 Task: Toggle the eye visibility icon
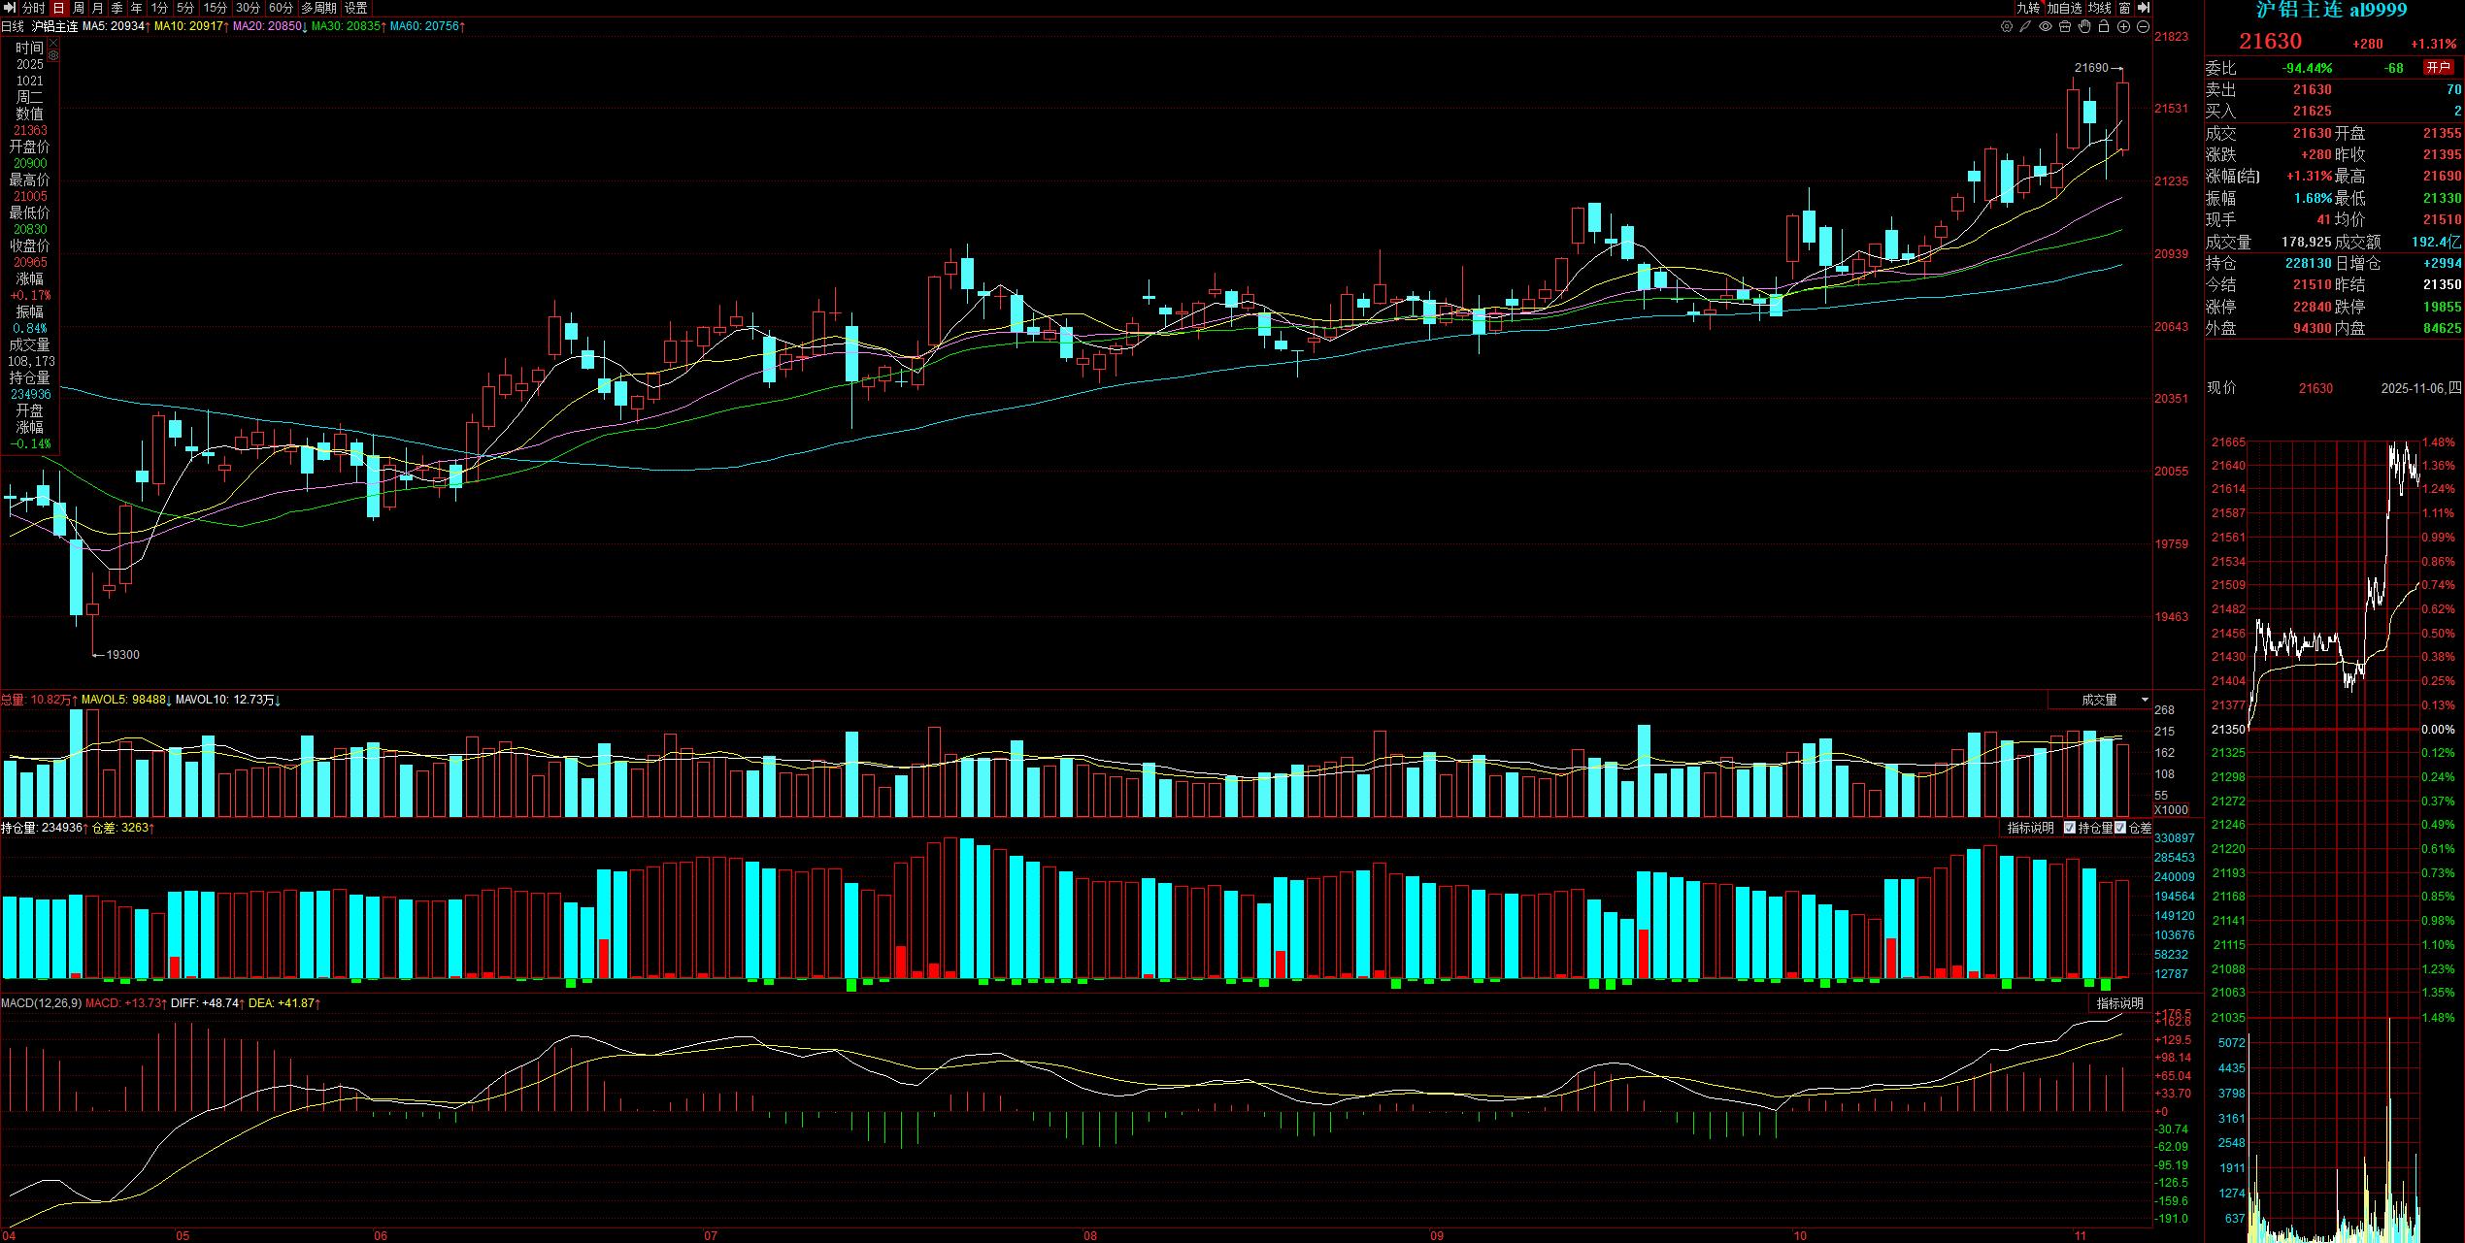pos(2046,26)
